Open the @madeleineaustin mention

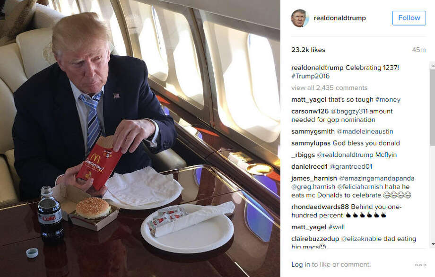pos(365,131)
